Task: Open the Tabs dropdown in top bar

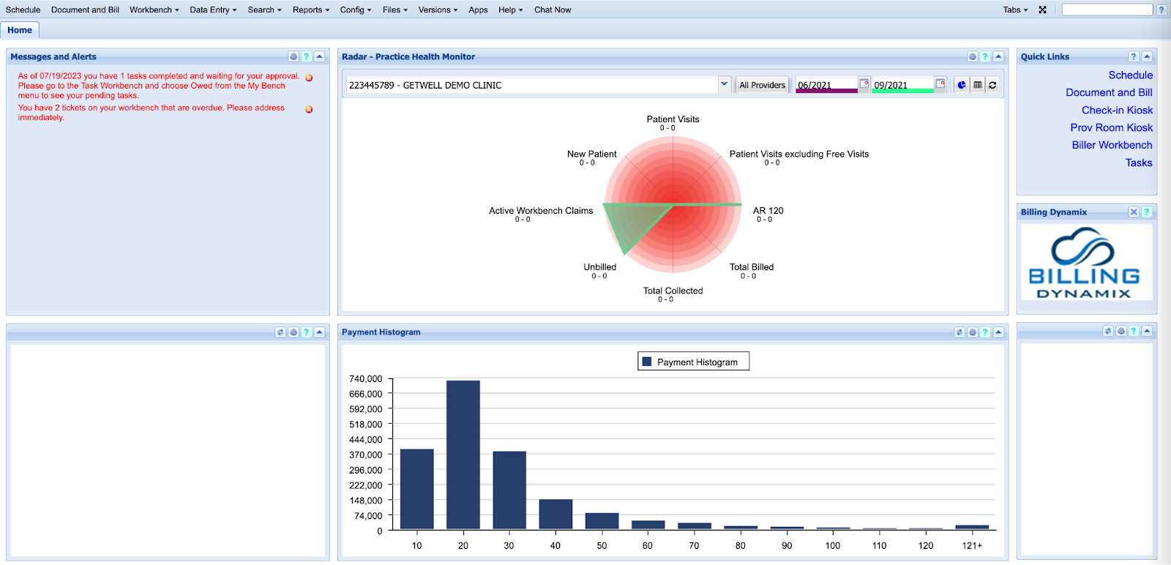Action: [1015, 10]
